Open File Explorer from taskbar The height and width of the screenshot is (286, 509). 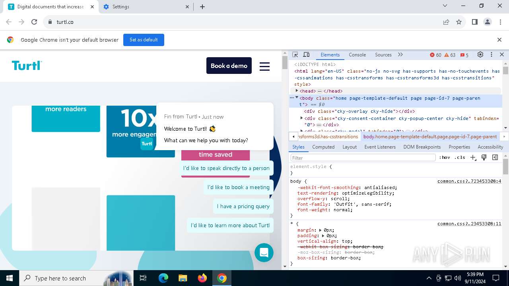pyautogui.click(x=183, y=278)
